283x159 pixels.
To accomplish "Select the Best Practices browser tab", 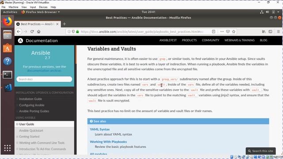I will click(38, 24).
